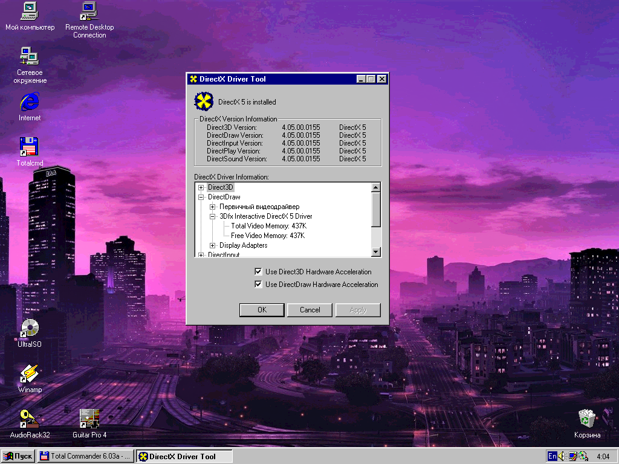Switch to Total Commander in the taskbar
This screenshot has height=464, width=619.
[x=85, y=456]
